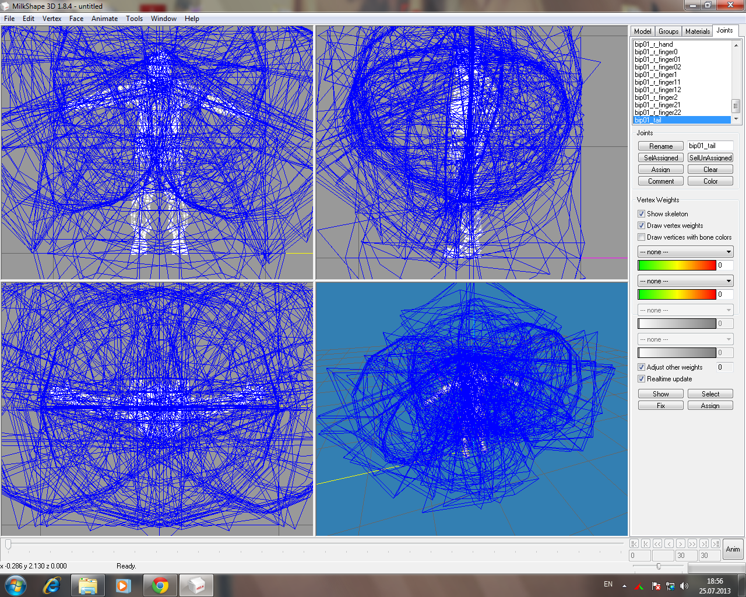Click the Anim mode button
Image resolution: width=746 pixels, height=597 pixels.
click(x=733, y=549)
